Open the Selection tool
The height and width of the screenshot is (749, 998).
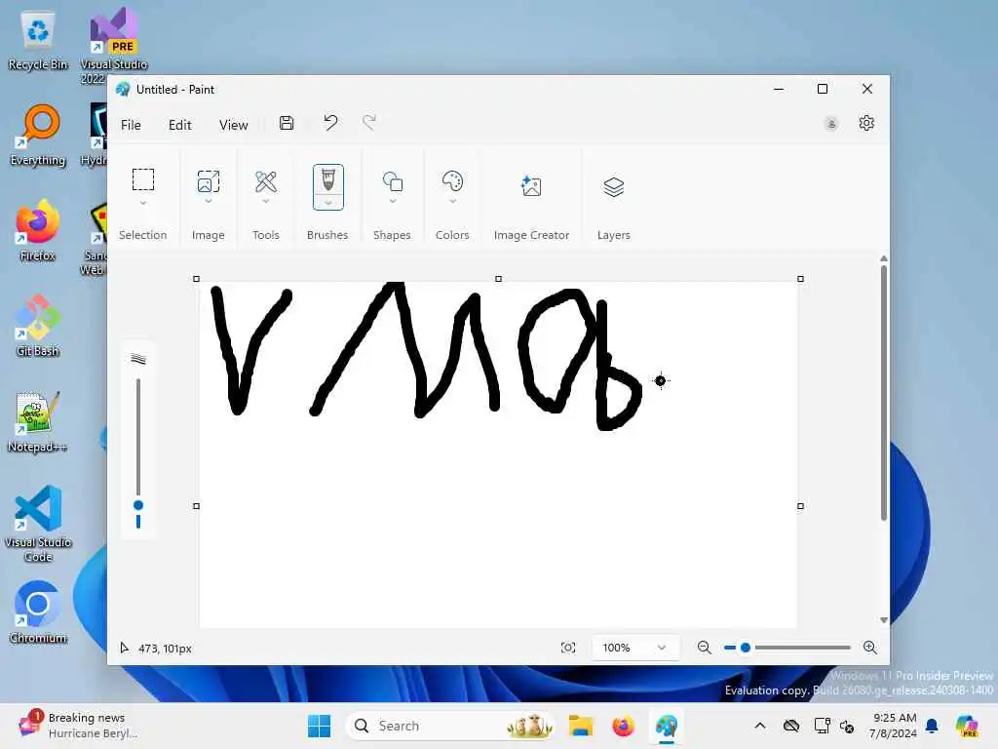click(x=142, y=179)
